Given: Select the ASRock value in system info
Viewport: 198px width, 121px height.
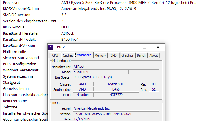Looking at the screenshot, I should (x=68, y=33).
